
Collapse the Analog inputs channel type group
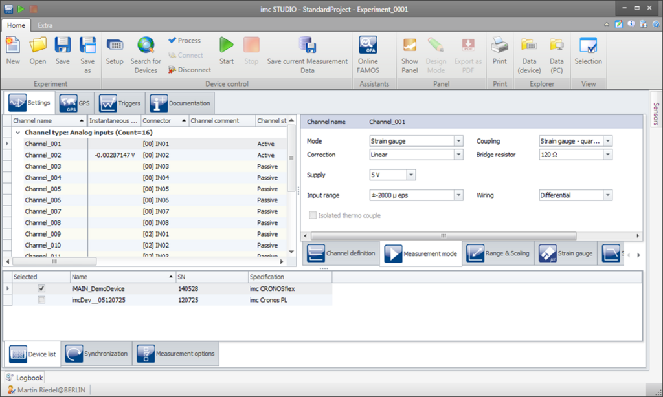pyautogui.click(x=17, y=133)
